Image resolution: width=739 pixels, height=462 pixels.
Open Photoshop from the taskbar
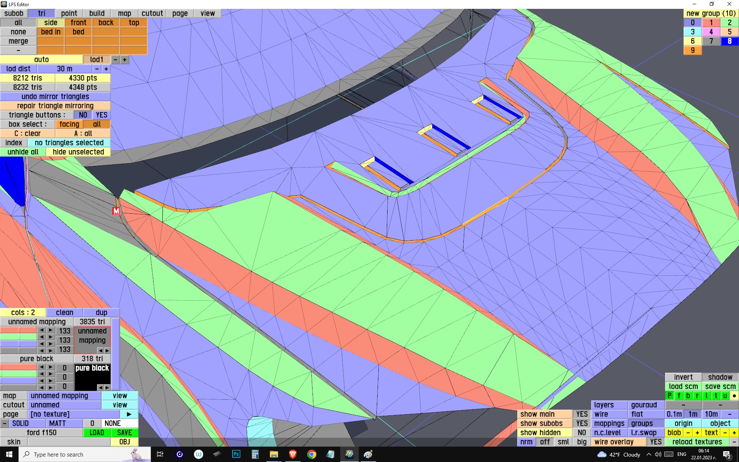pos(236,454)
